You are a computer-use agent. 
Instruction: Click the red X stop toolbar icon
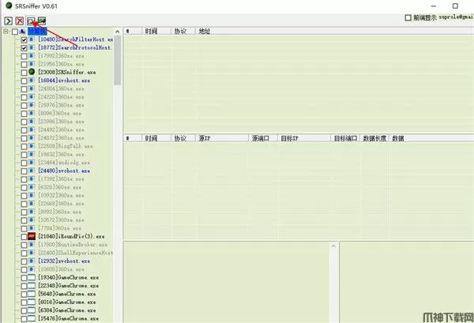(19, 20)
